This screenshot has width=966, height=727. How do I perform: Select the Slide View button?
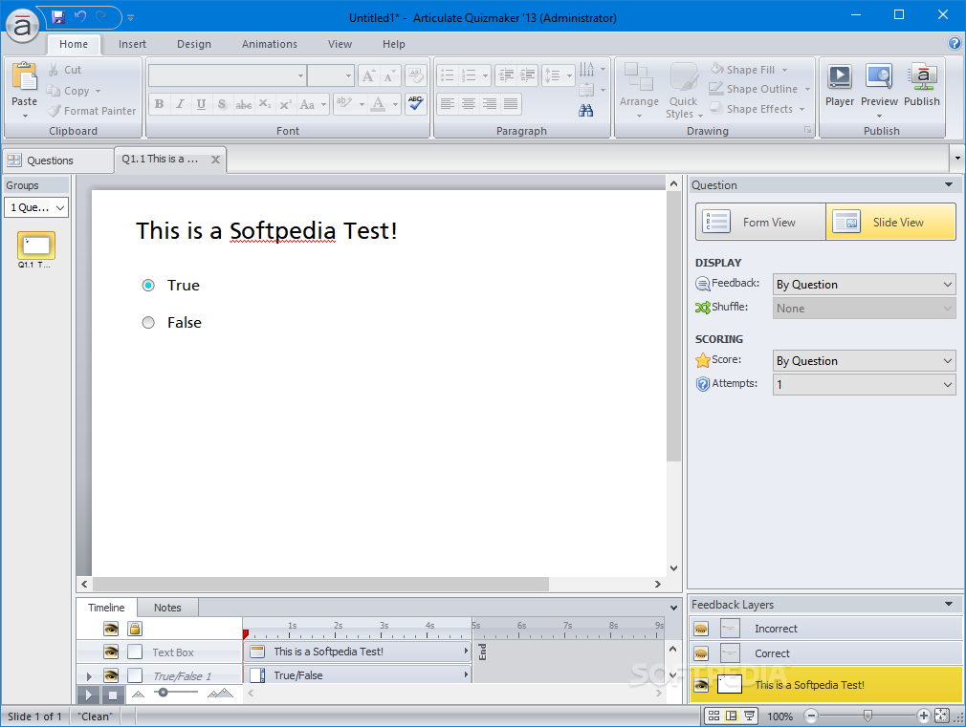click(x=890, y=223)
